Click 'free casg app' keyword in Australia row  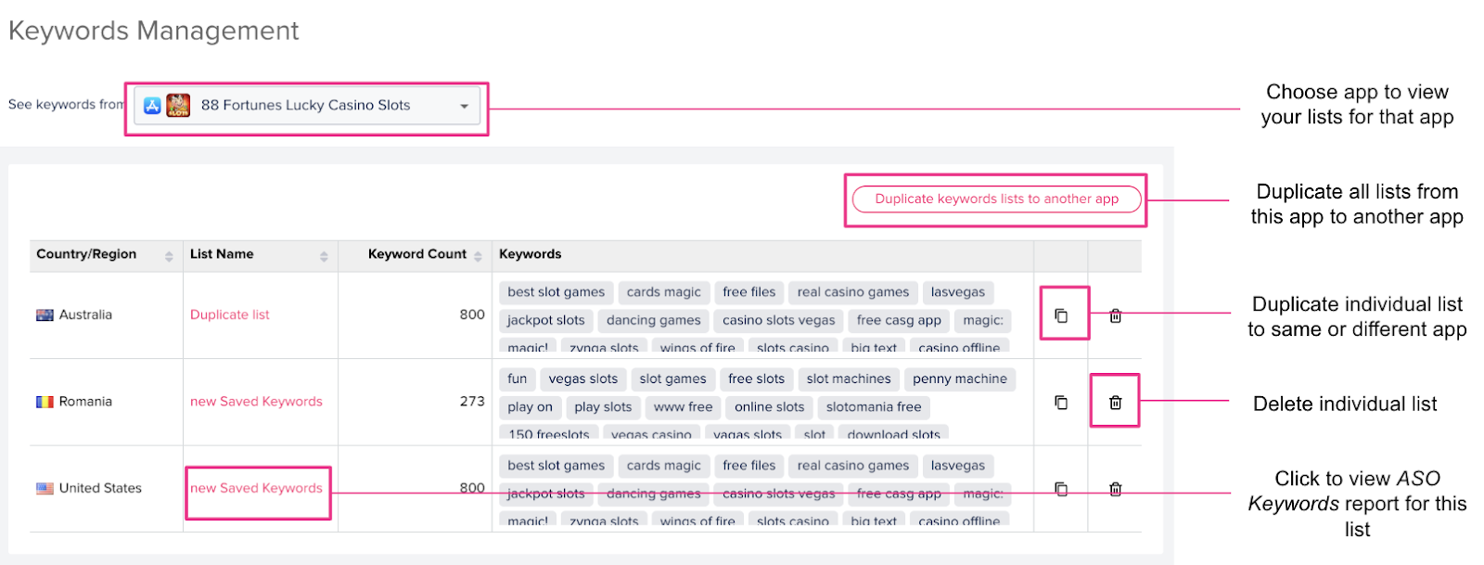(899, 320)
